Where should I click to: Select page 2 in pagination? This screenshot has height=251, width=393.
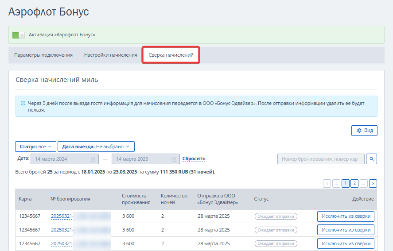click(354, 184)
